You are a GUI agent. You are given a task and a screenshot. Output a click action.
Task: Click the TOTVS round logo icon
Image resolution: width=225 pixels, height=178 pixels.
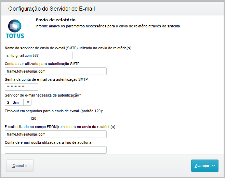[x=15, y=26]
